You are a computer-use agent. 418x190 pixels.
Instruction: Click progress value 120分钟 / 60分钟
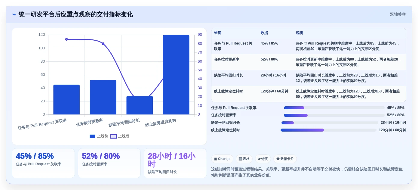click(x=392, y=130)
